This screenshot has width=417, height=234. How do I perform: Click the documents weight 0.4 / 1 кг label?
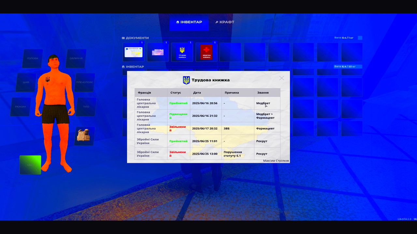coord(344,38)
